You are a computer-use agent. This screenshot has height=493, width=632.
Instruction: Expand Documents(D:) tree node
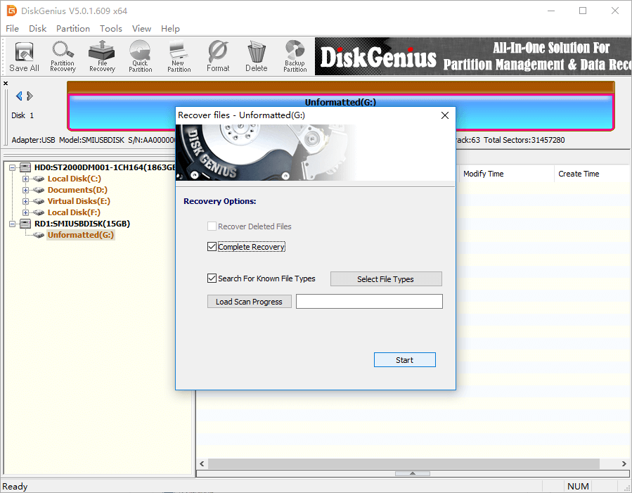(25, 190)
